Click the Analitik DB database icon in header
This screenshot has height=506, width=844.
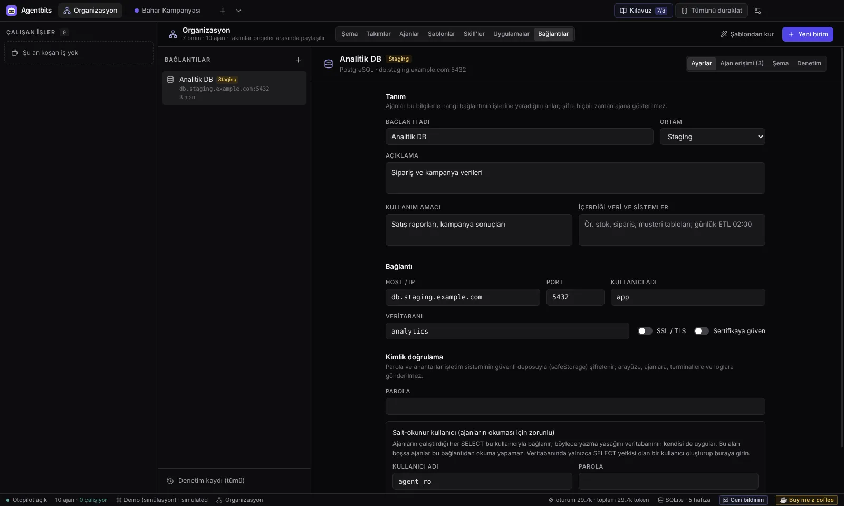pos(329,64)
